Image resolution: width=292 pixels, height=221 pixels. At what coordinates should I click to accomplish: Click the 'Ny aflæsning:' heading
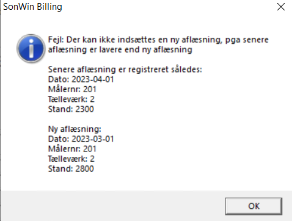pyautogui.click(x=75, y=129)
